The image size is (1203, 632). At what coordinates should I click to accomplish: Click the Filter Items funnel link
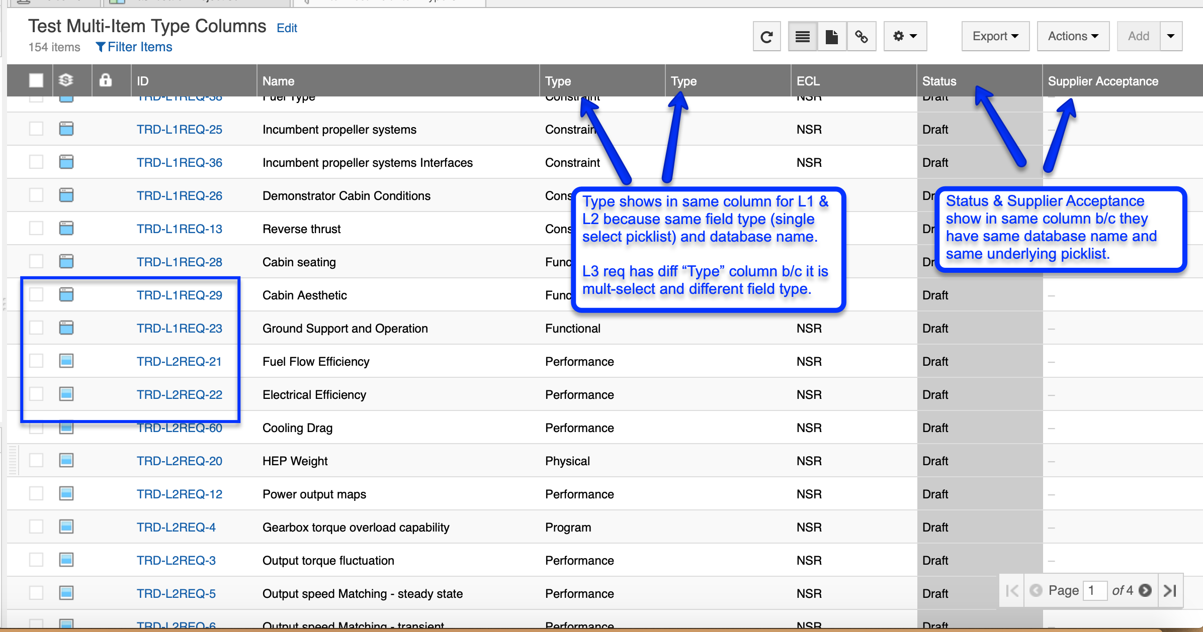134,47
